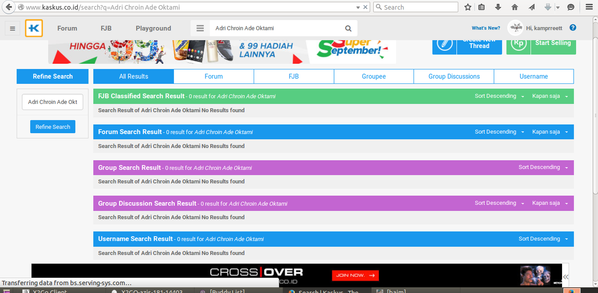Click JOIN NOW on the Crossover ad

tap(356, 275)
